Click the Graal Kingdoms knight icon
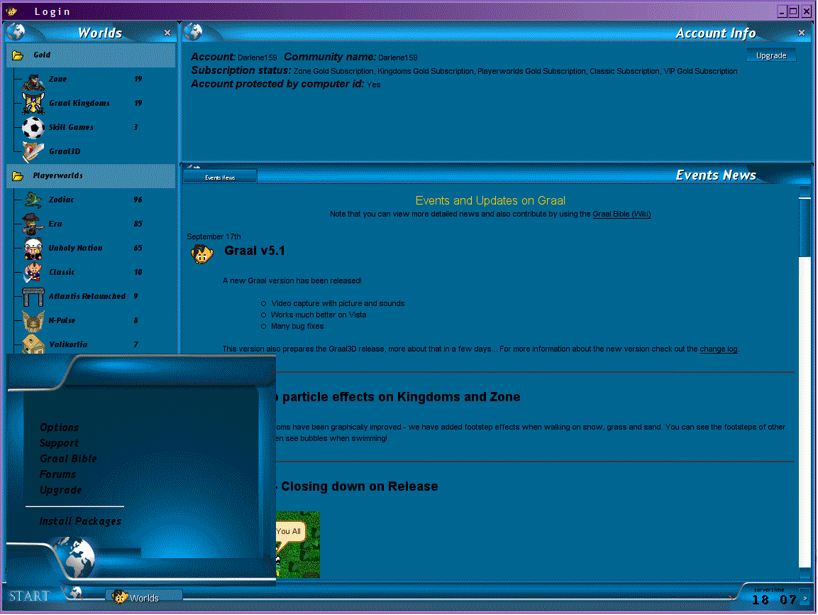Image resolution: width=818 pixels, height=615 pixels. point(33,104)
